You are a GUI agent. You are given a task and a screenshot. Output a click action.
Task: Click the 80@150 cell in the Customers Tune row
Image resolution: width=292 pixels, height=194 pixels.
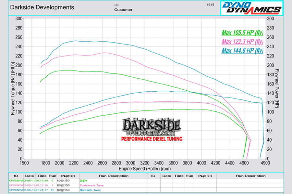click(x=63, y=185)
